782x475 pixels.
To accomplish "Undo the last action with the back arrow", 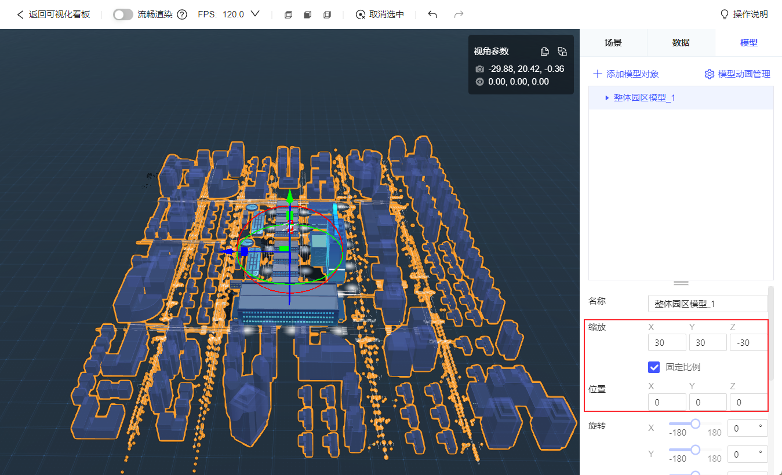I will (432, 14).
